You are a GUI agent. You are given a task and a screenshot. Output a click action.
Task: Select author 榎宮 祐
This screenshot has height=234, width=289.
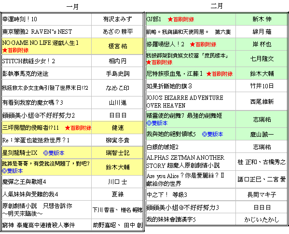118,46
